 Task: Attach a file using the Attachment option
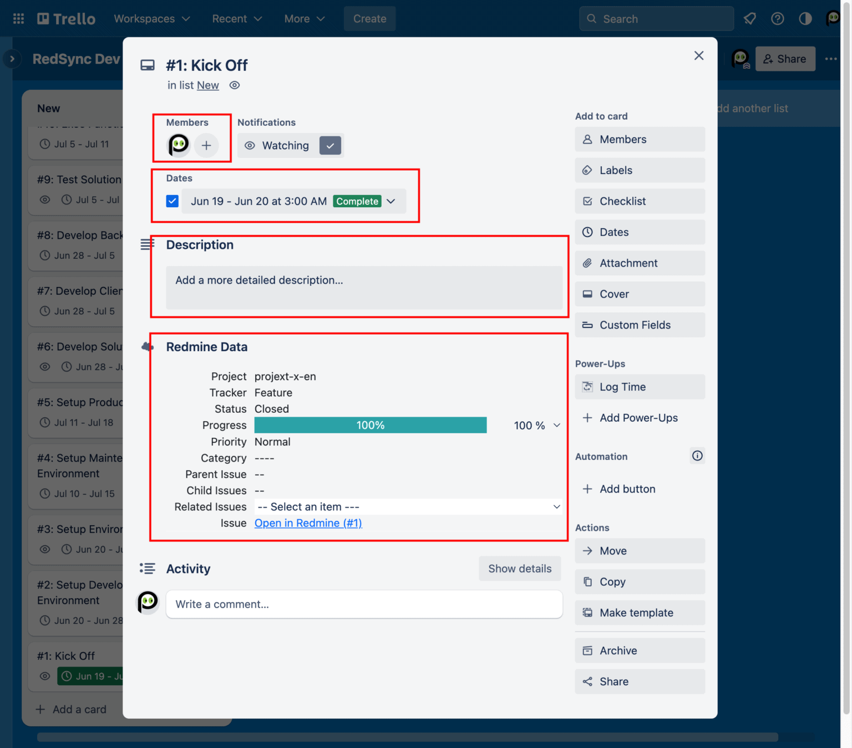tap(639, 263)
